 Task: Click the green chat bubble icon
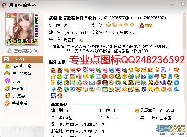(x=60, y=77)
